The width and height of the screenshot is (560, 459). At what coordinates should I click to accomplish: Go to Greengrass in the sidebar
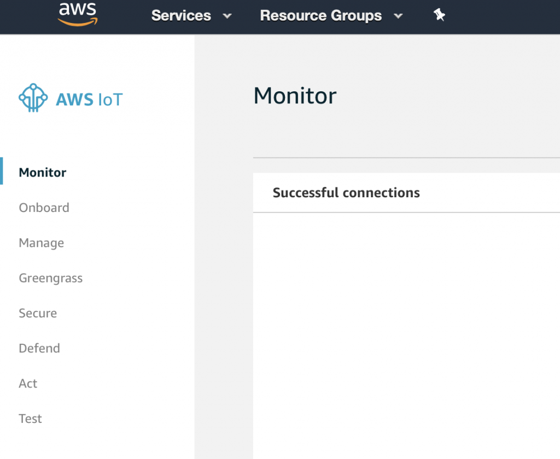[x=51, y=278]
